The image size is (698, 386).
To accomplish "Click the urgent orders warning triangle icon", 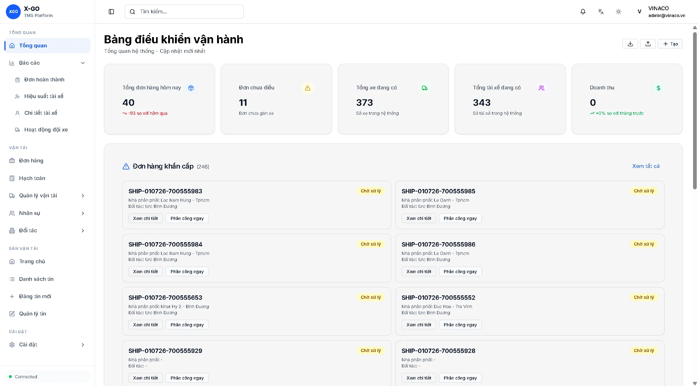I will tap(126, 166).
